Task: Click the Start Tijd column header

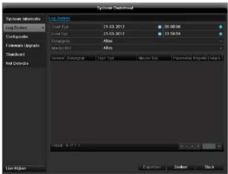Action: pos(116,58)
